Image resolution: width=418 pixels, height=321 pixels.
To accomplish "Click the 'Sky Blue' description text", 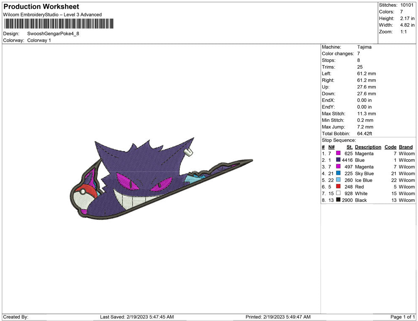I will pos(364,174).
